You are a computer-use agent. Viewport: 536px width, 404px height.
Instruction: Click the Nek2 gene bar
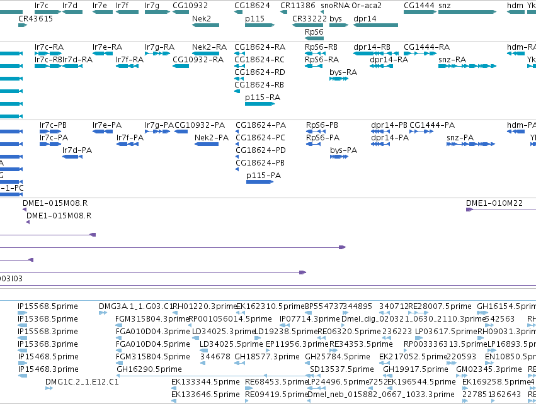click(205, 25)
